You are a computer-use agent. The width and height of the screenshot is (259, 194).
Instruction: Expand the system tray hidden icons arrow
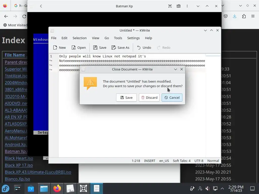click(x=222, y=188)
